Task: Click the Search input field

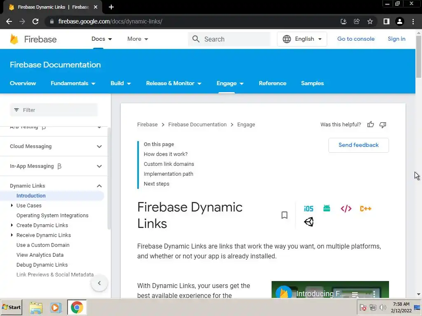Action: (x=229, y=39)
